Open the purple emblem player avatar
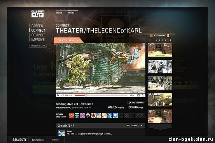This screenshot has height=143, width=215. click(x=82, y=115)
